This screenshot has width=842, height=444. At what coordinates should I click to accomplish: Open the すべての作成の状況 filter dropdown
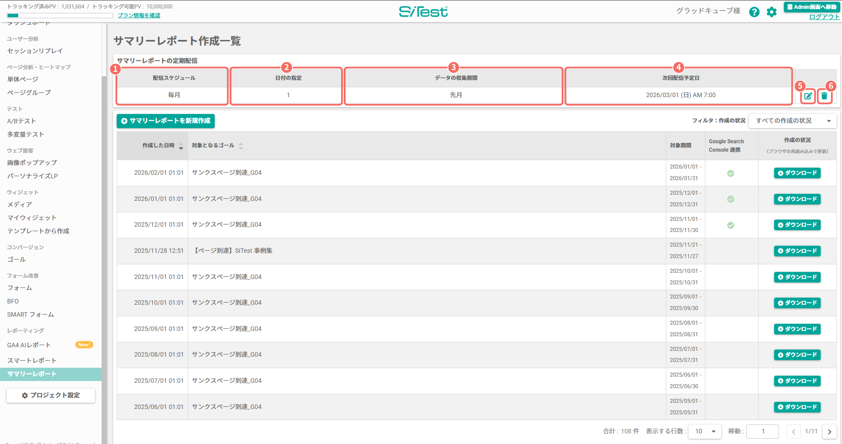point(793,121)
